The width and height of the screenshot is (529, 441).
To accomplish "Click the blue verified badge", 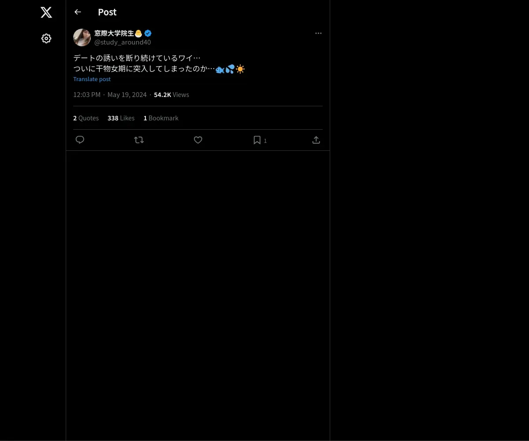I will coord(148,33).
